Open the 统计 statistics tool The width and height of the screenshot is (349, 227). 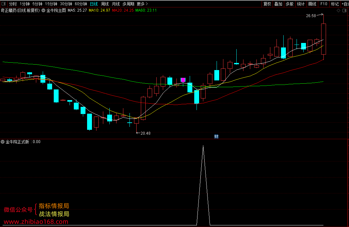pos(301,4)
